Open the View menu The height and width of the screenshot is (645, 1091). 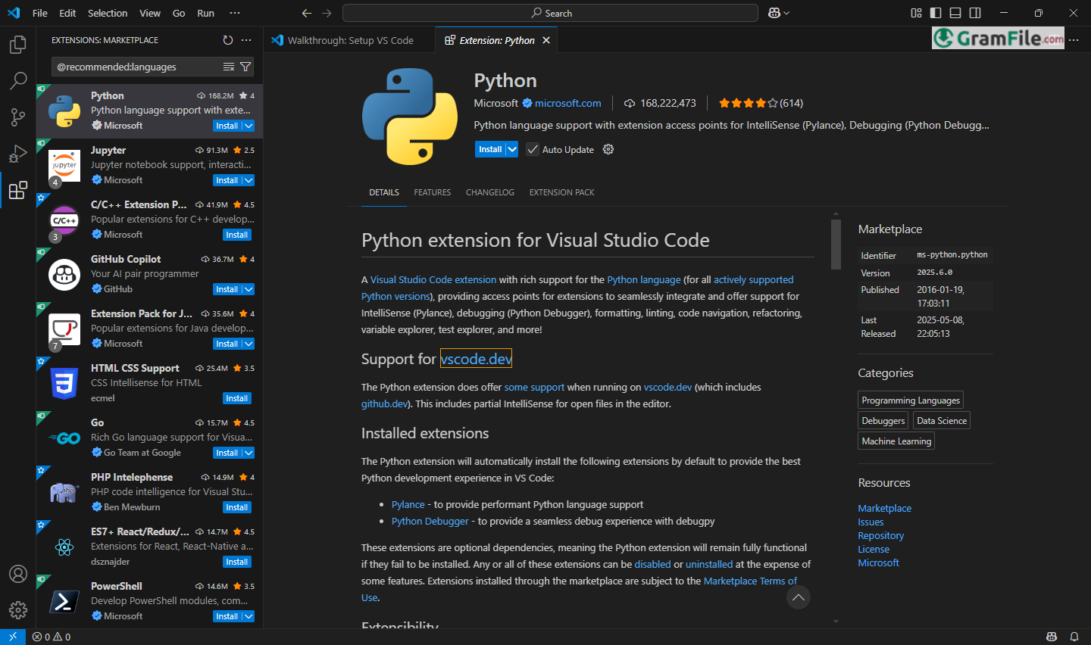tap(150, 13)
